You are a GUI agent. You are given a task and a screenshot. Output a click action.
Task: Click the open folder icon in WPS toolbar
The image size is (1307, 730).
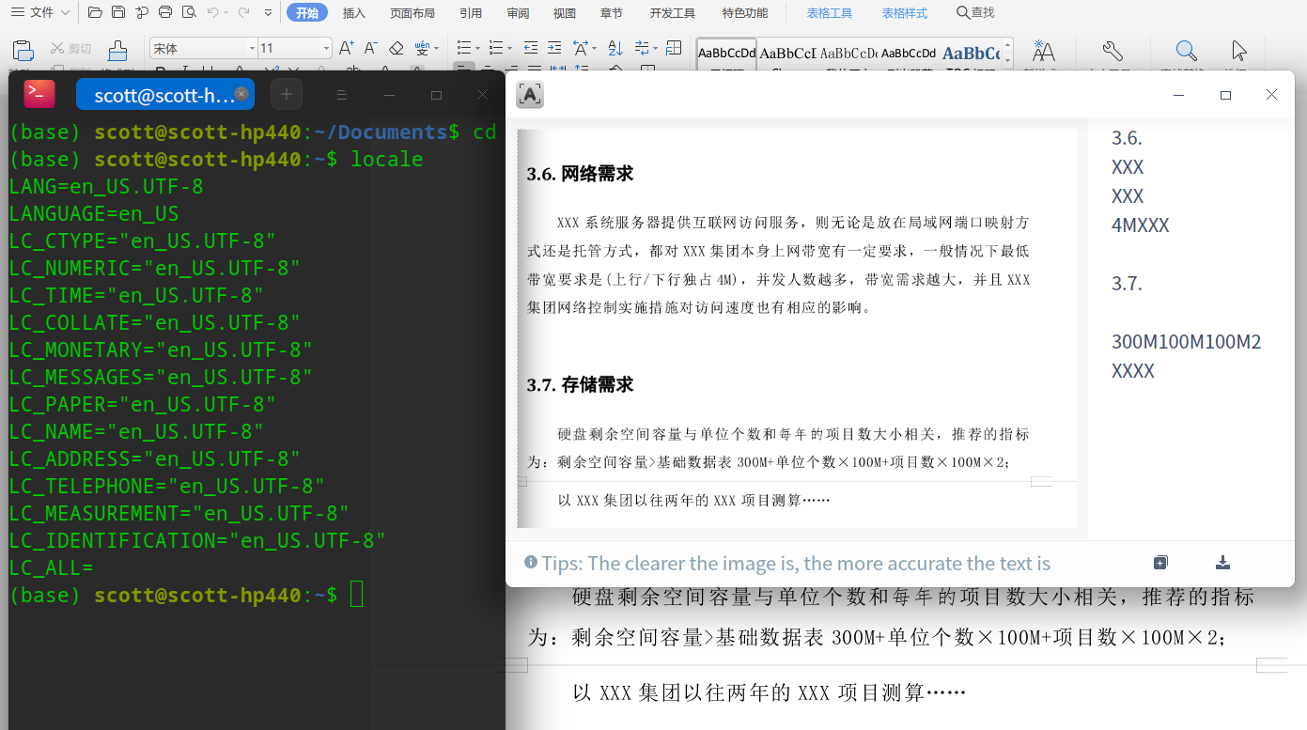pos(94,12)
